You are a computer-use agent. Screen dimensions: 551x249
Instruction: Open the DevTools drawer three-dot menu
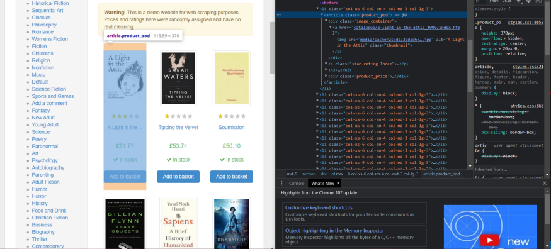tap(281, 184)
